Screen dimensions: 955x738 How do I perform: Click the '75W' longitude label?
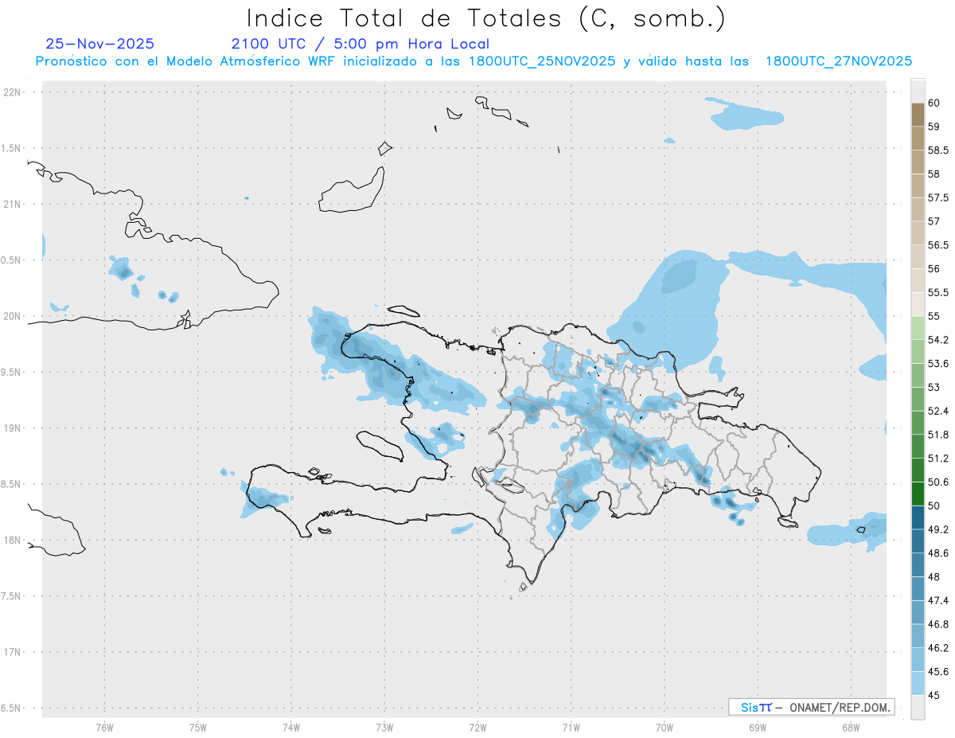pyautogui.click(x=198, y=728)
